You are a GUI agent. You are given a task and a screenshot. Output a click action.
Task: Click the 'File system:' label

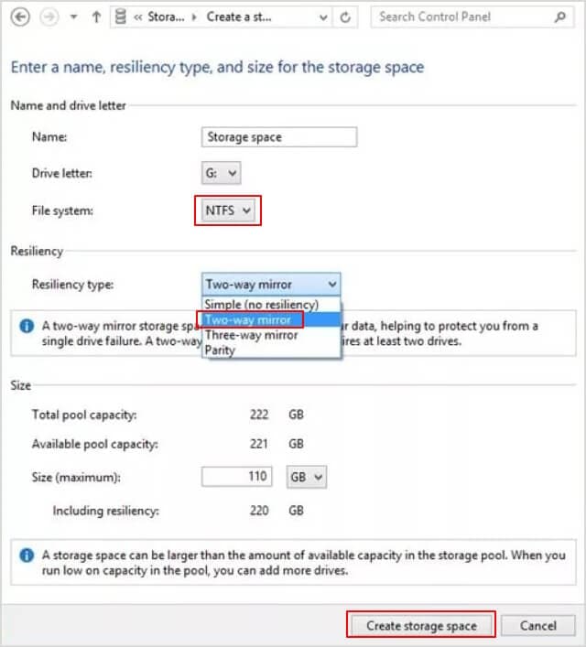pos(62,210)
